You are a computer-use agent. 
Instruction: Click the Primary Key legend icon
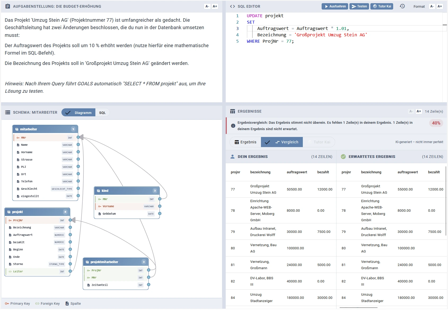click(7, 303)
